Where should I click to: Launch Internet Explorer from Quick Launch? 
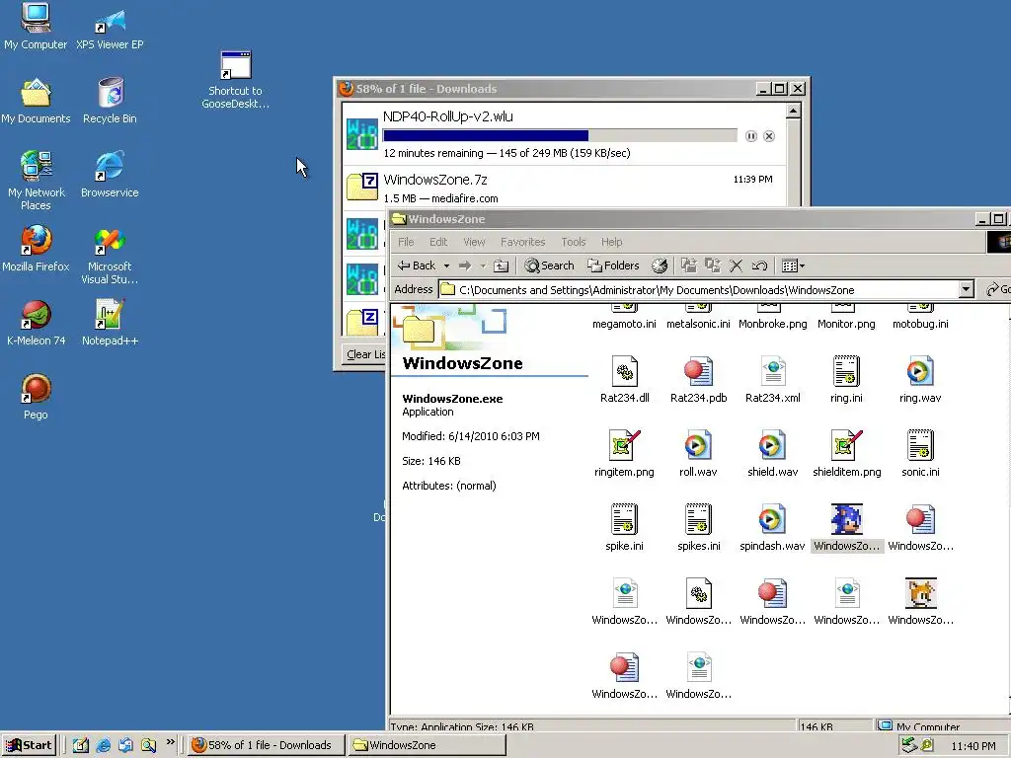pyautogui.click(x=103, y=745)
